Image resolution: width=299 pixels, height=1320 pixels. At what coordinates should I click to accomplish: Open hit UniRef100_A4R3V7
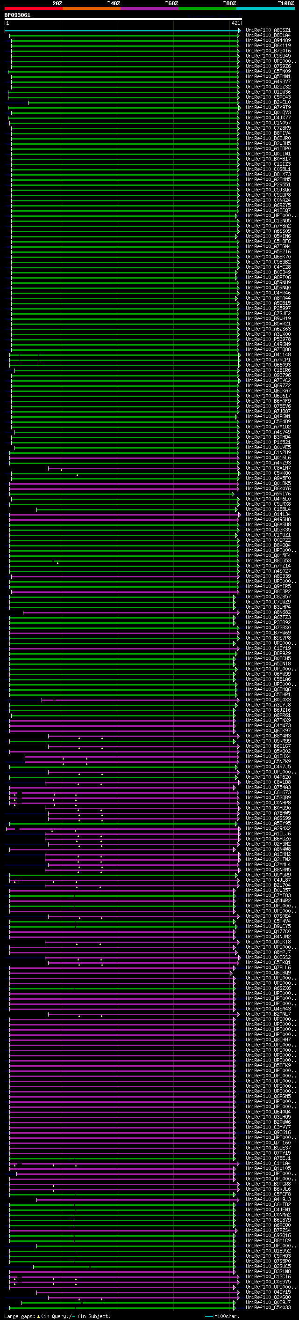(268, 81)
